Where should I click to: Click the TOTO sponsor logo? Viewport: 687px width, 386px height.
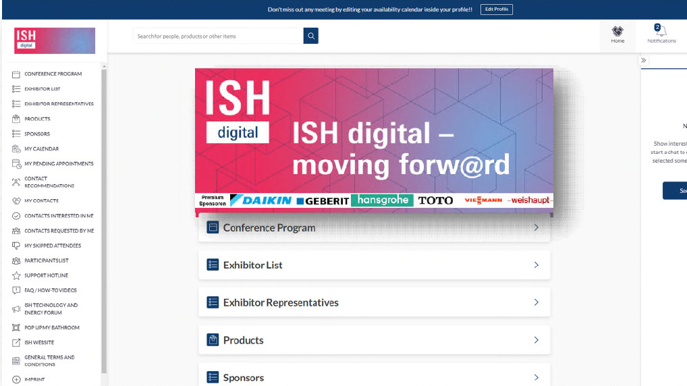(x=435, y=200)
